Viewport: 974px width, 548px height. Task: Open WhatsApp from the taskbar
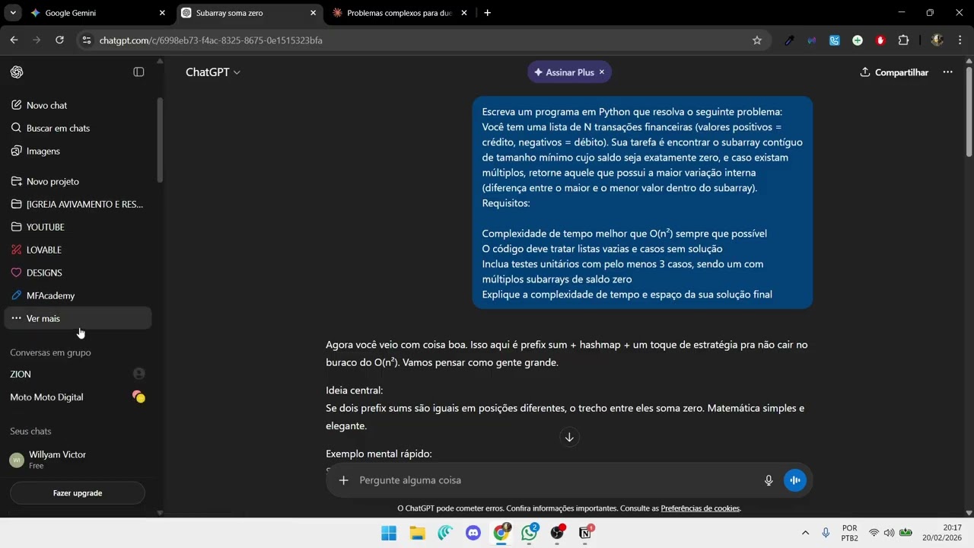pyautogui.click(x=530, y=533)
